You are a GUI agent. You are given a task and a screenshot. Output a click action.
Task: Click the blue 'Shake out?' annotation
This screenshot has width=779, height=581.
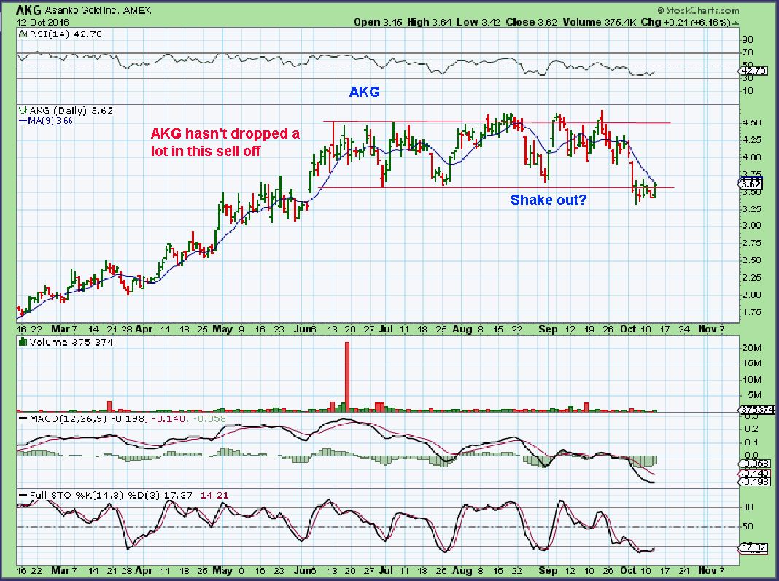click(x=549, y=200)
